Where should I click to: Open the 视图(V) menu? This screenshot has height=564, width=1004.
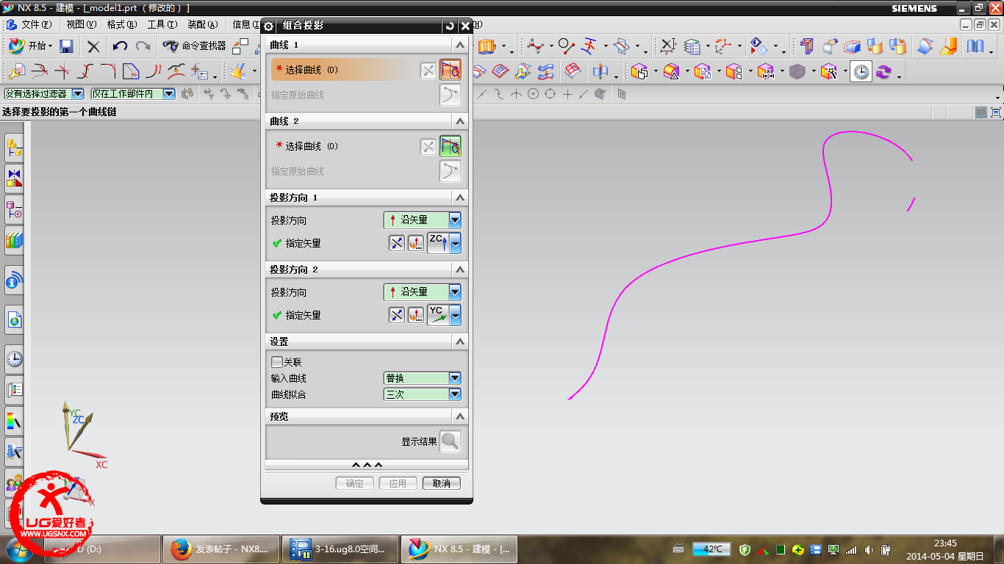click(81, 24)
